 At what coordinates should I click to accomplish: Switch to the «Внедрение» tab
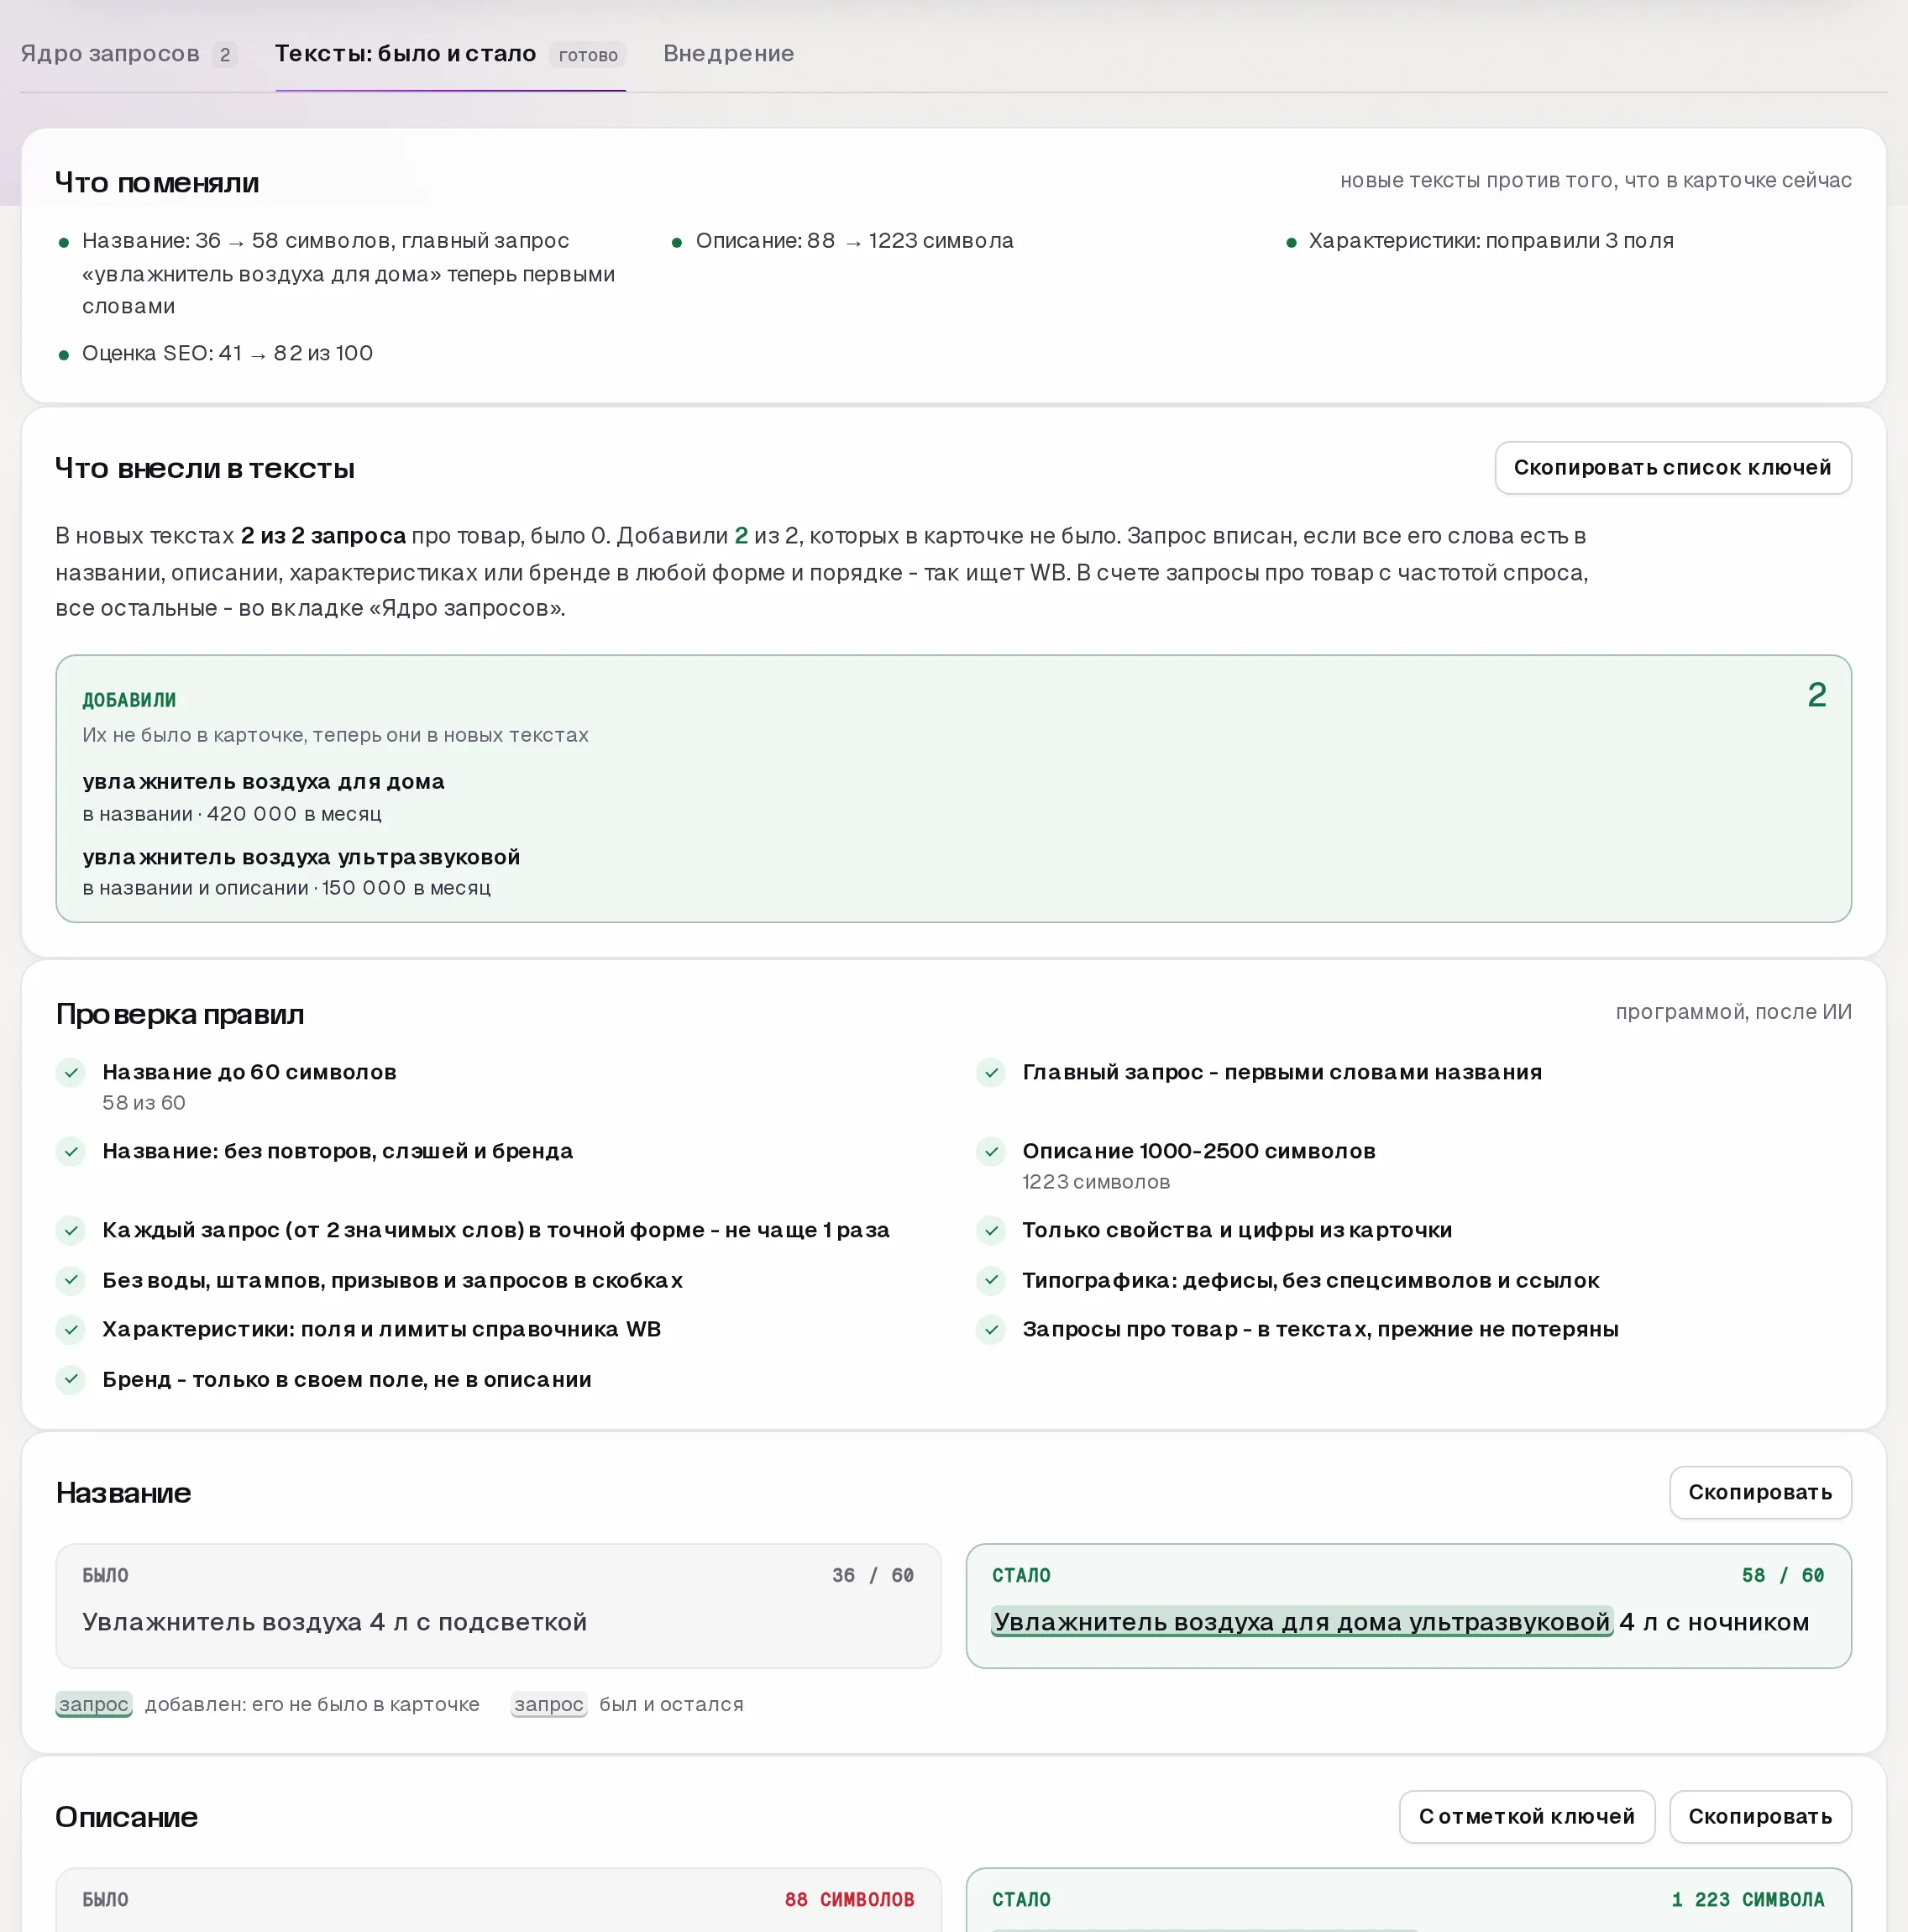coord(728,54)
